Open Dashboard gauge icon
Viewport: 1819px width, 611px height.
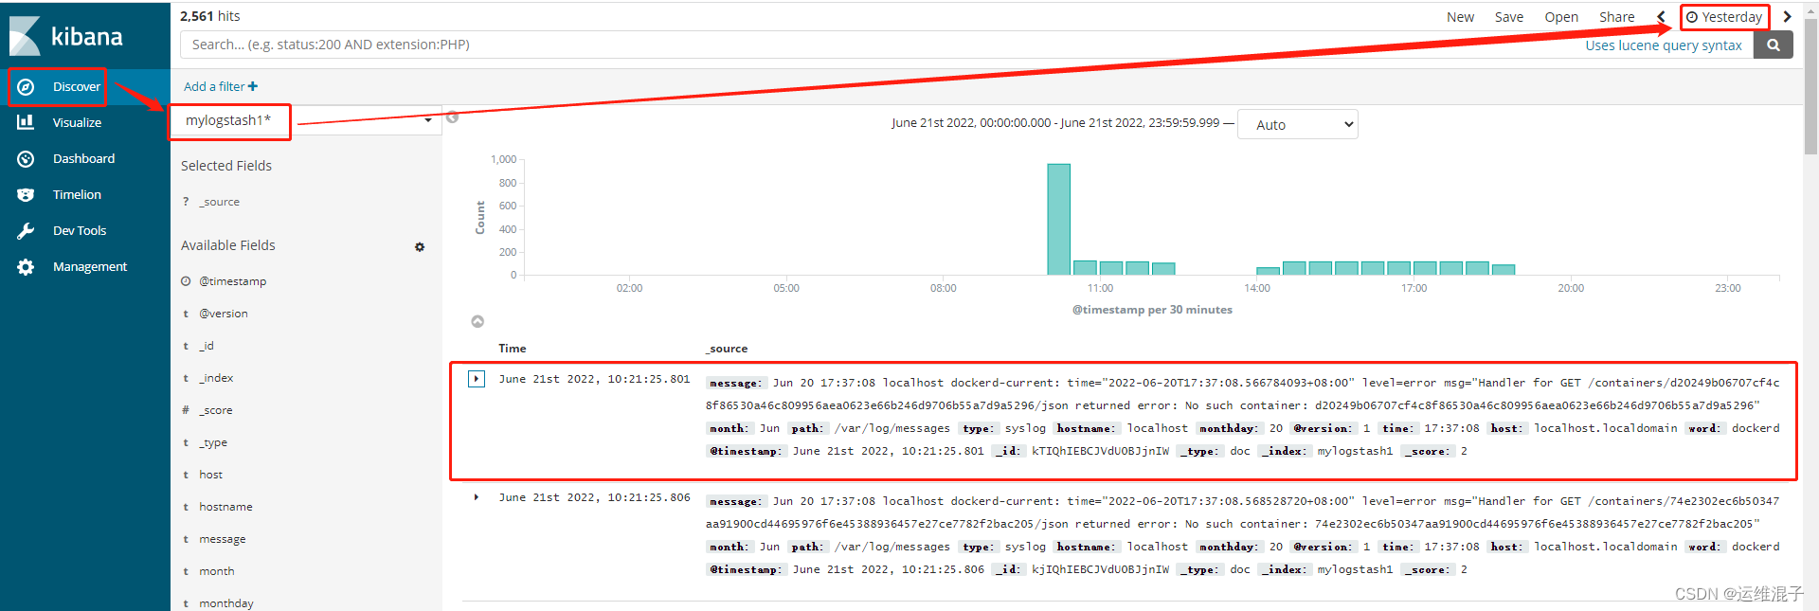click(x=26, y=158)
